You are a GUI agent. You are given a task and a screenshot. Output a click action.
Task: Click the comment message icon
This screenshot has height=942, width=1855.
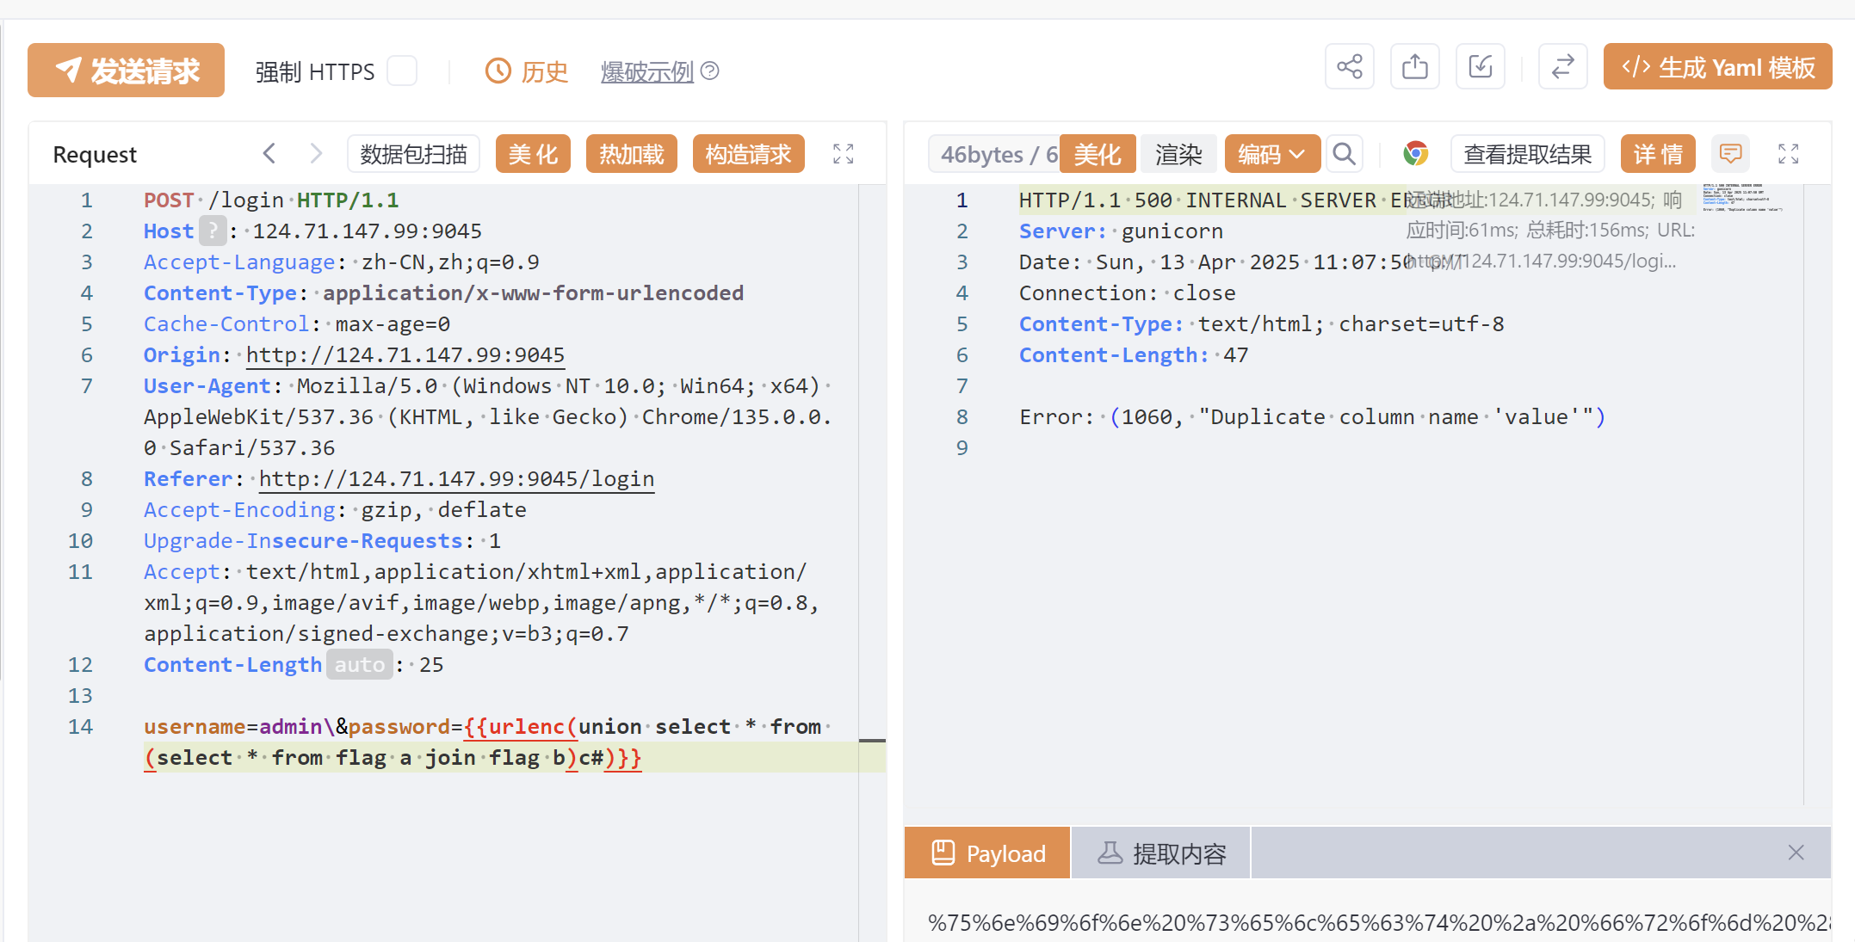coord(1731,154)
